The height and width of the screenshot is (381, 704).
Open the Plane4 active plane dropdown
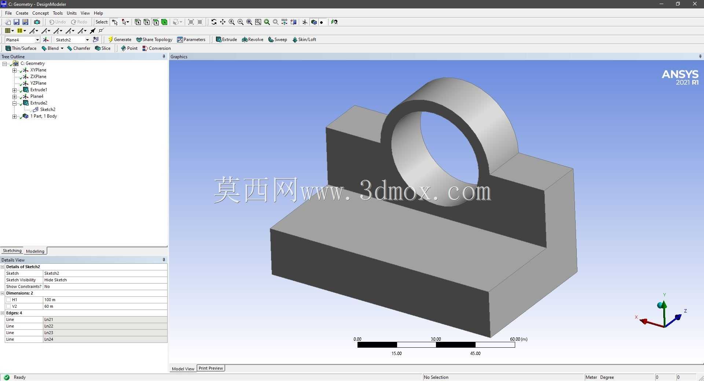(x=37, y=40)
